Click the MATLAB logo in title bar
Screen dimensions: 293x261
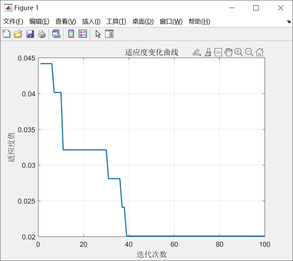click(x=8, y=8)
